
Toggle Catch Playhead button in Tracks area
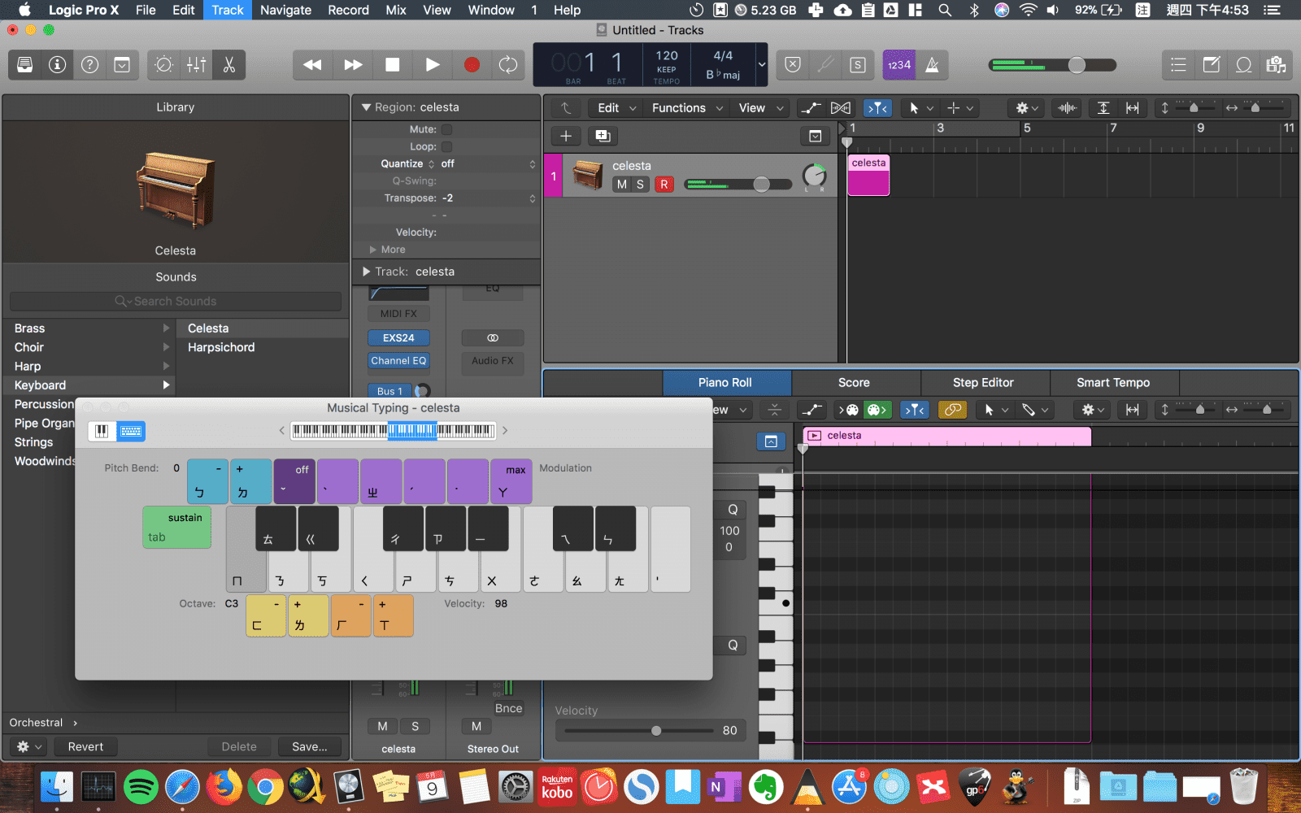click(877, 108)
